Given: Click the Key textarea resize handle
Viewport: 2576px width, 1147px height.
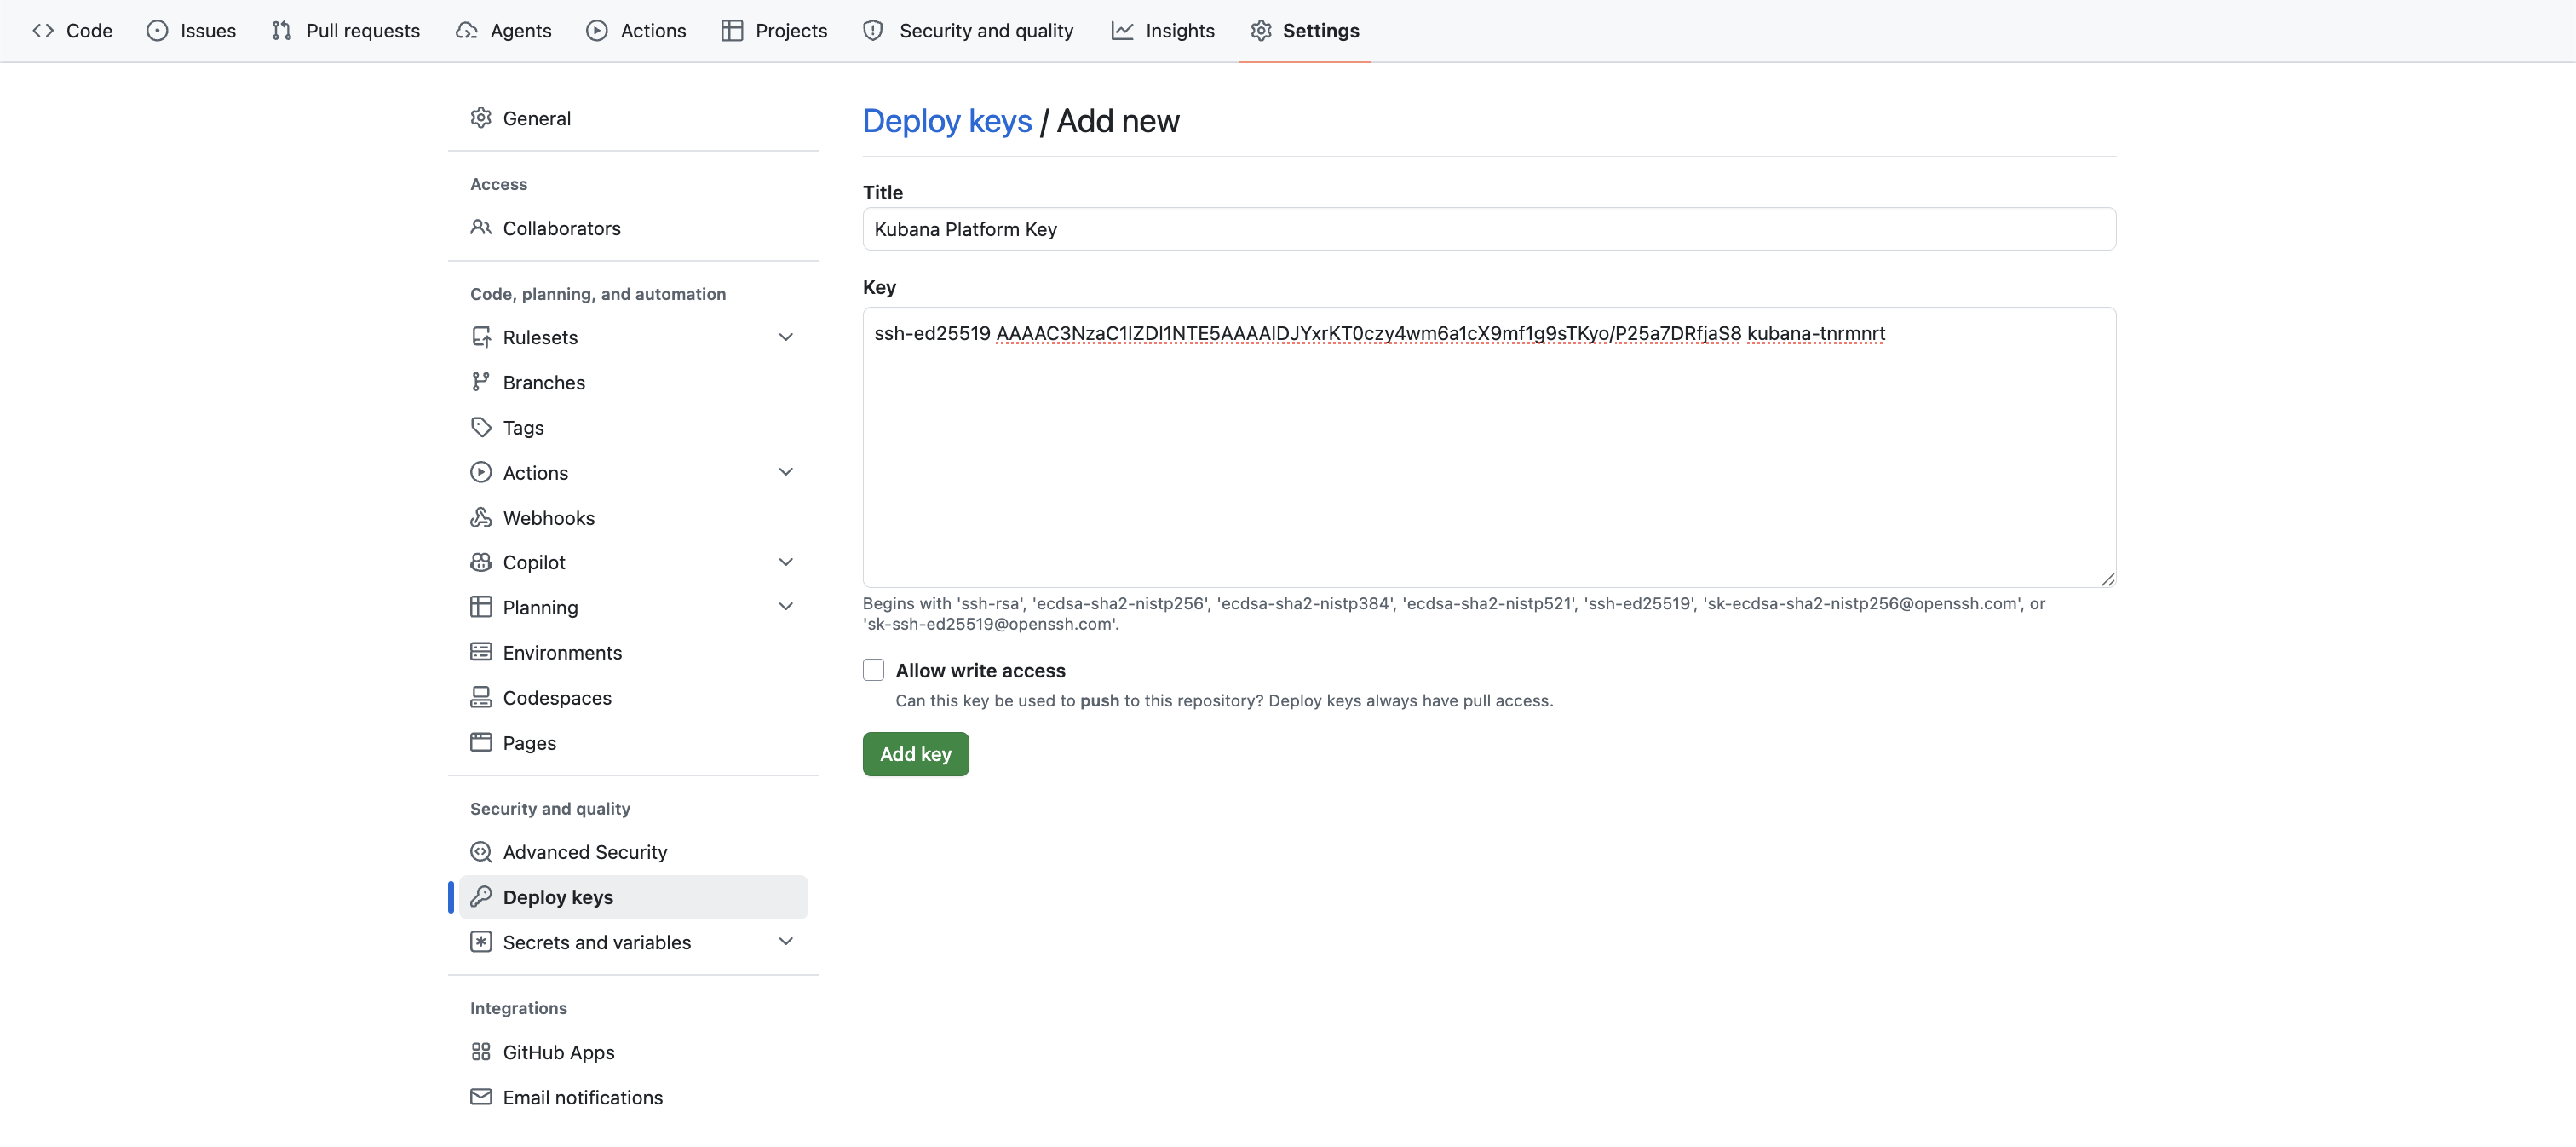Looking at the screenshot, I should click(2107, 579).
